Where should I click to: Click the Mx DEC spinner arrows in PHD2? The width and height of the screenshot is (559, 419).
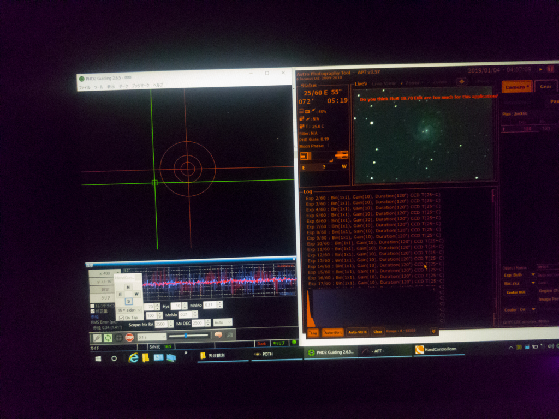208,323
